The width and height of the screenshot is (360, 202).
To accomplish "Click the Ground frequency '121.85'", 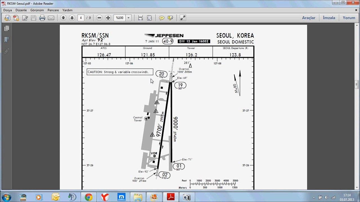I will point(148,55).
